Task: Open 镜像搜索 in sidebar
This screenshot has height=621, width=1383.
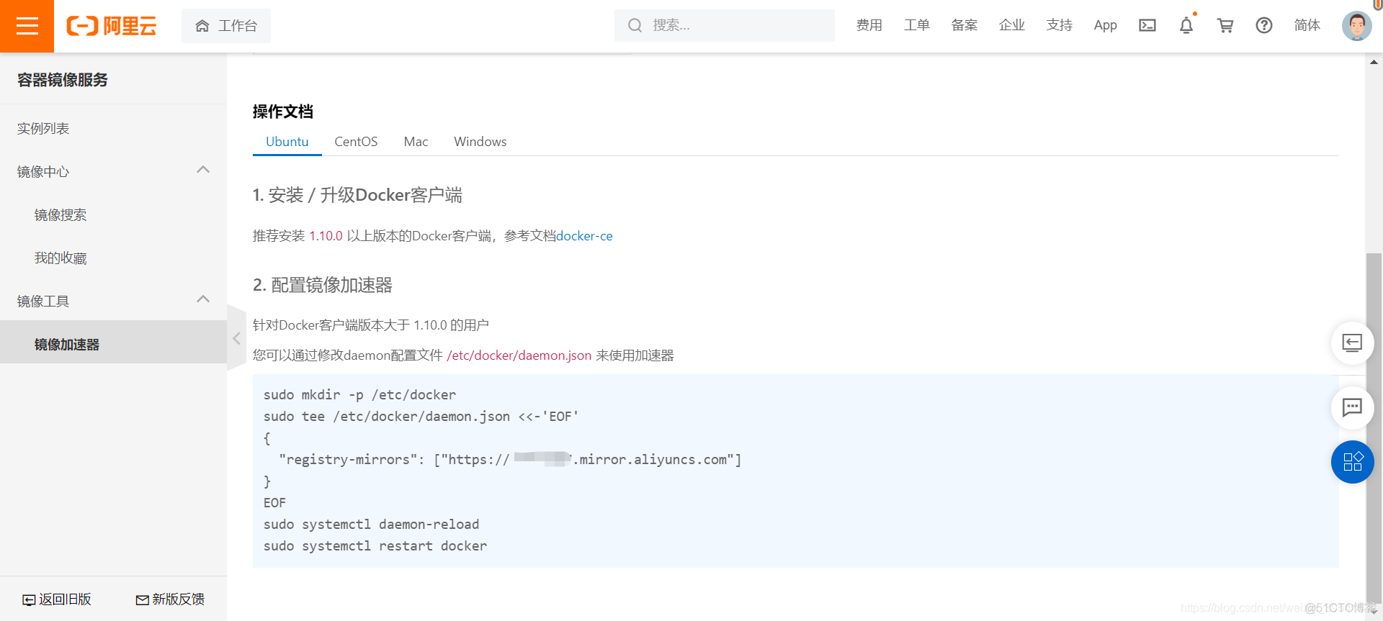Action: [61, 215]
